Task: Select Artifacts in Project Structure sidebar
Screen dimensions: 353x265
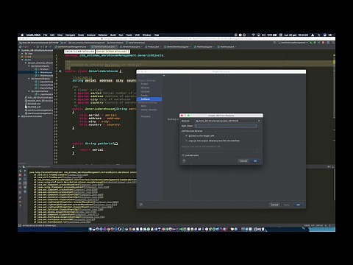Action: click(x=149, y=99)
